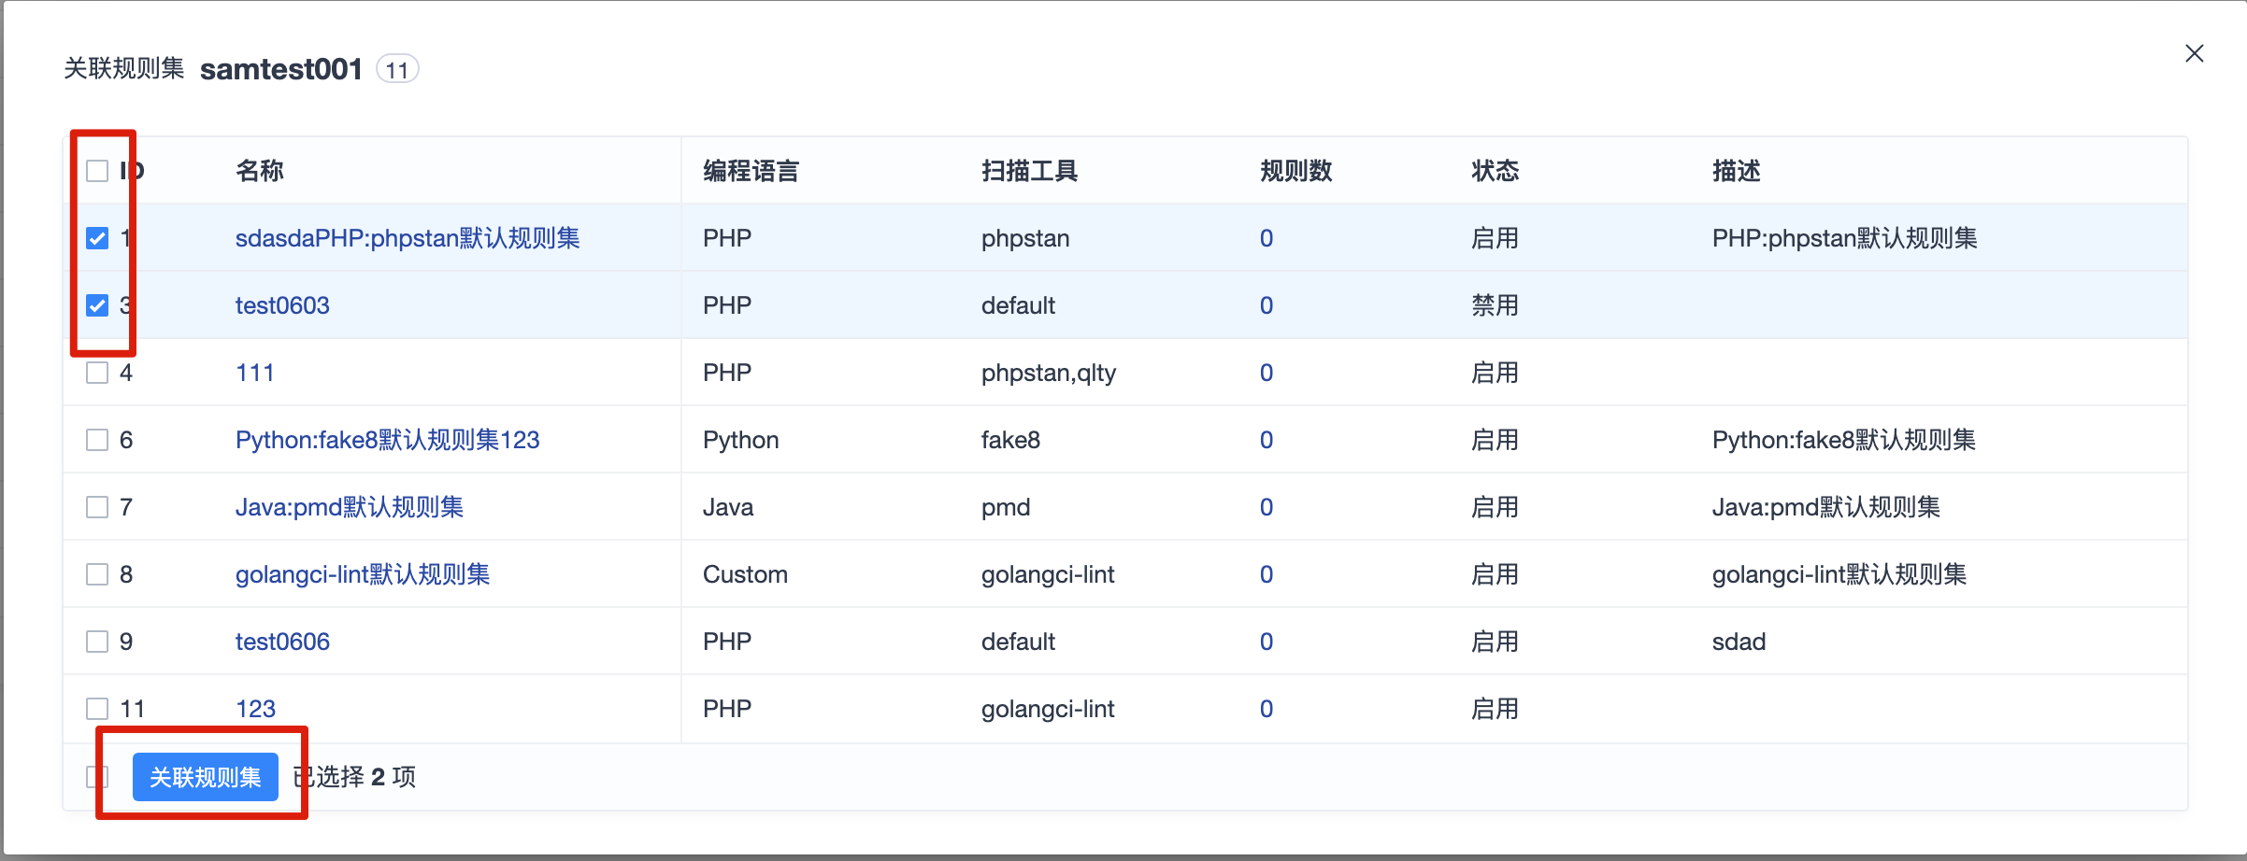Open the Python:fake8默认规则集123 link

coord(388,440)
